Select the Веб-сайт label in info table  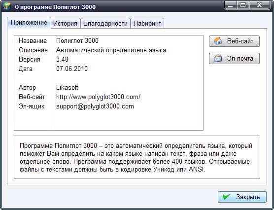tap(32, 97)
